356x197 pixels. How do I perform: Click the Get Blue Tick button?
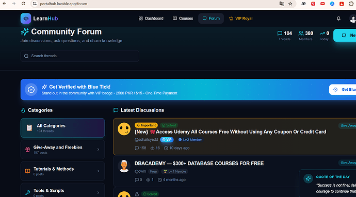(x=343, y=89)
